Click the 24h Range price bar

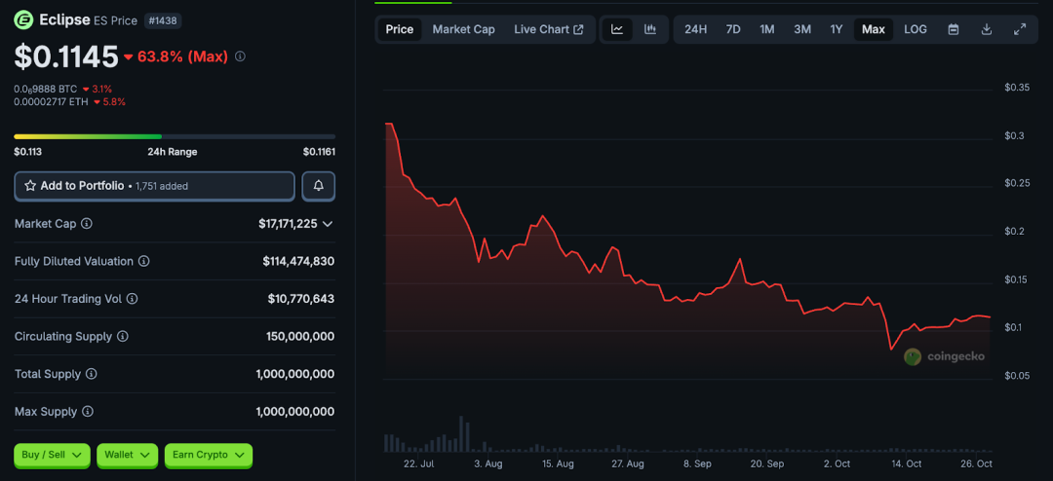[175, 136]
